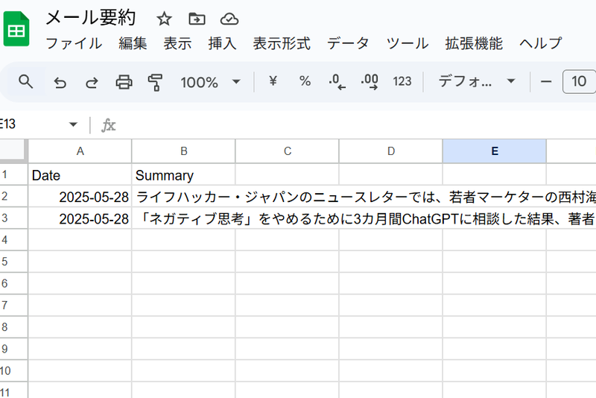Open the ファイル menu
This screenshot has height=398, width=596.
74,43
